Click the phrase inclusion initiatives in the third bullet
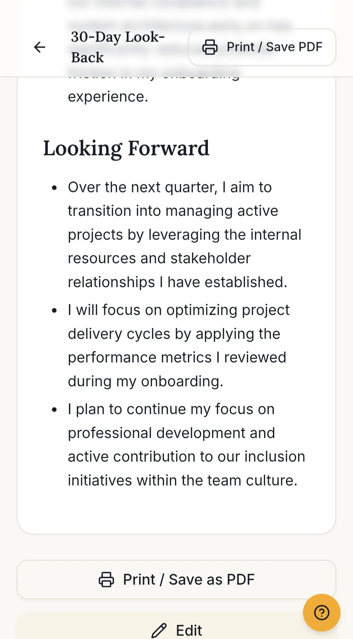Viewport: 353px width, 639px height. pos(187,469)
